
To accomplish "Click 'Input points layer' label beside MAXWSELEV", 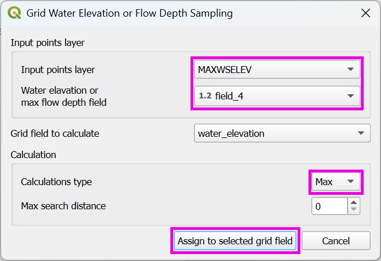I will click(x=58, y=70).
